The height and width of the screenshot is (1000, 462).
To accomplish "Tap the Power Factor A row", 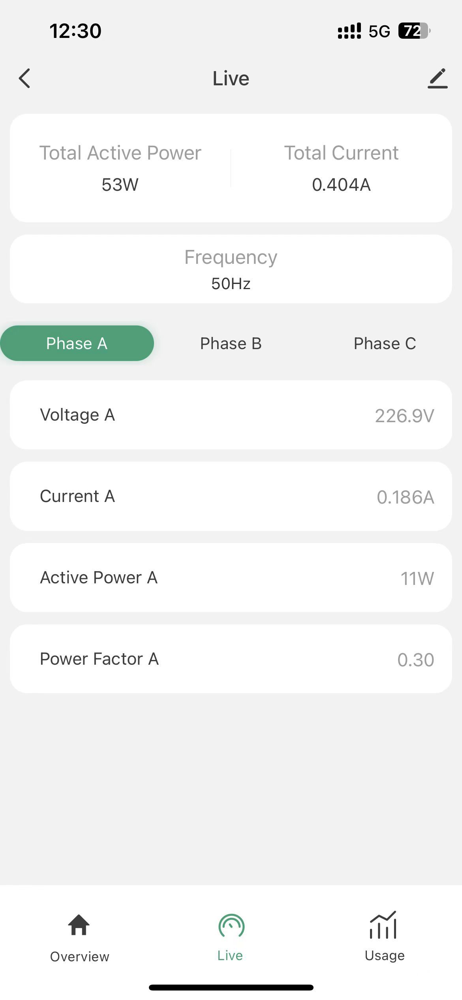I will coord(231,659).
